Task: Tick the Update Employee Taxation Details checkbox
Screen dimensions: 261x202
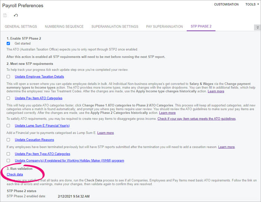Action: (8, 77)
